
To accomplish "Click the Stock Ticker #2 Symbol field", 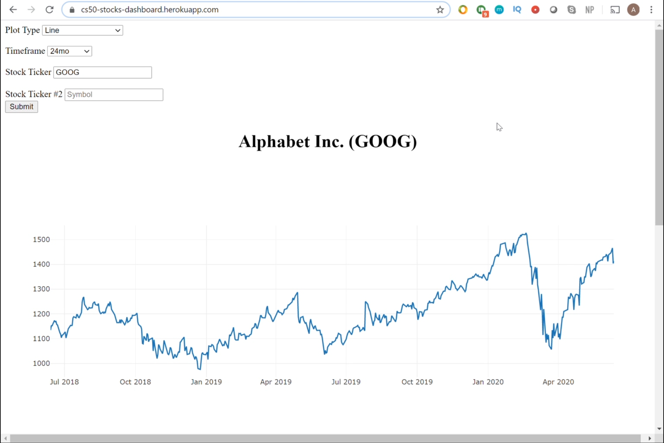I will pos(114,94).
